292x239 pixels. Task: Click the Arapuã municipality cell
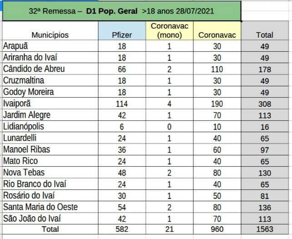tap(50, 46)
